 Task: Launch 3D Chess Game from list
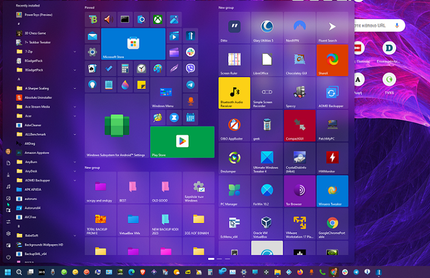(46, 33)
